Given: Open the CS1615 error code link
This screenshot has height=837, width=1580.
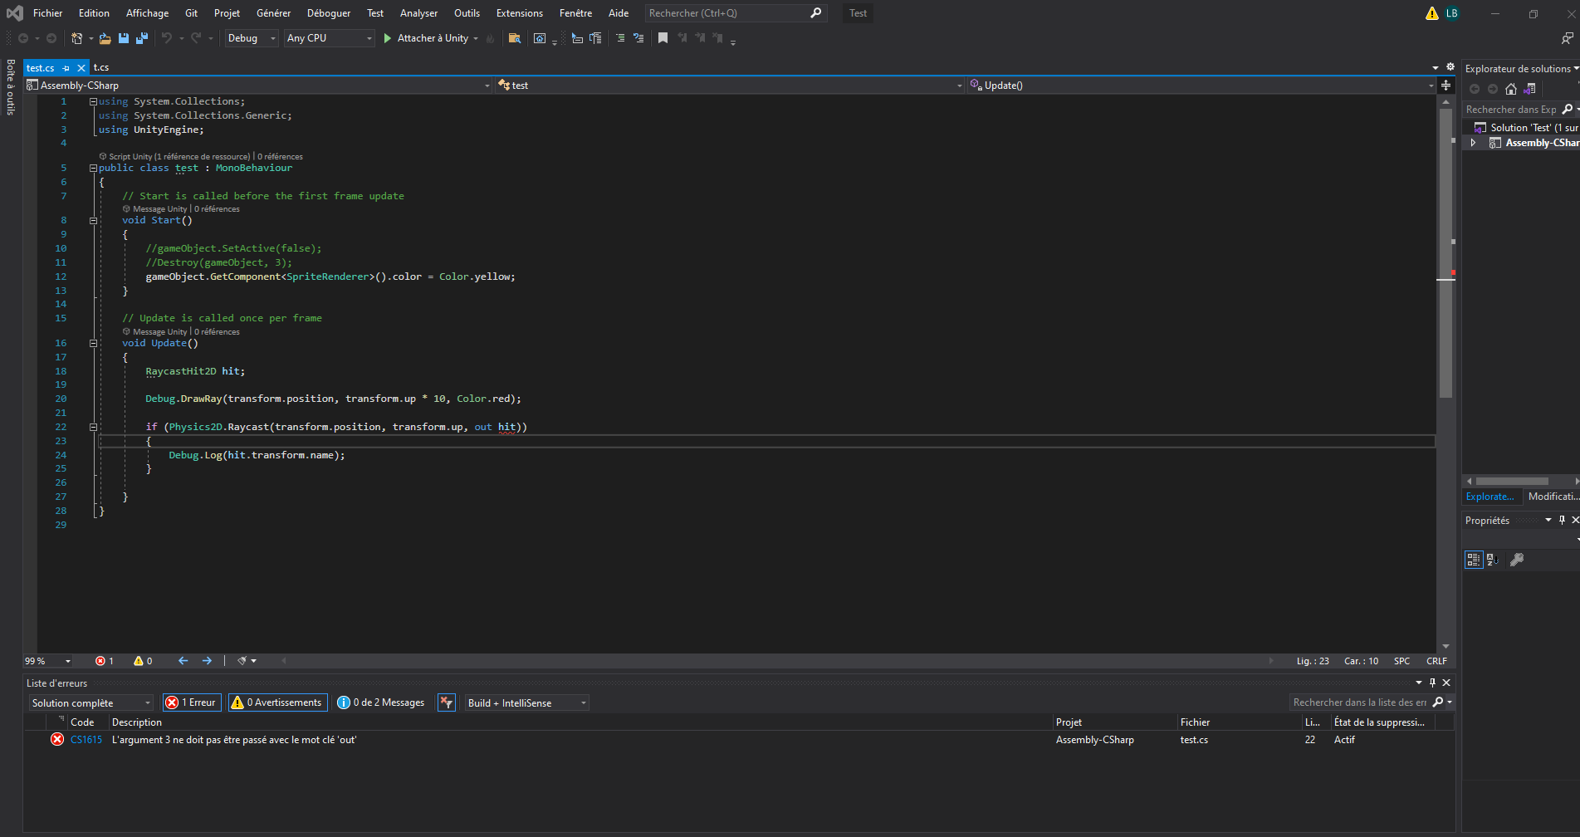Looking at the screenshot, I should tap(86, 740).
